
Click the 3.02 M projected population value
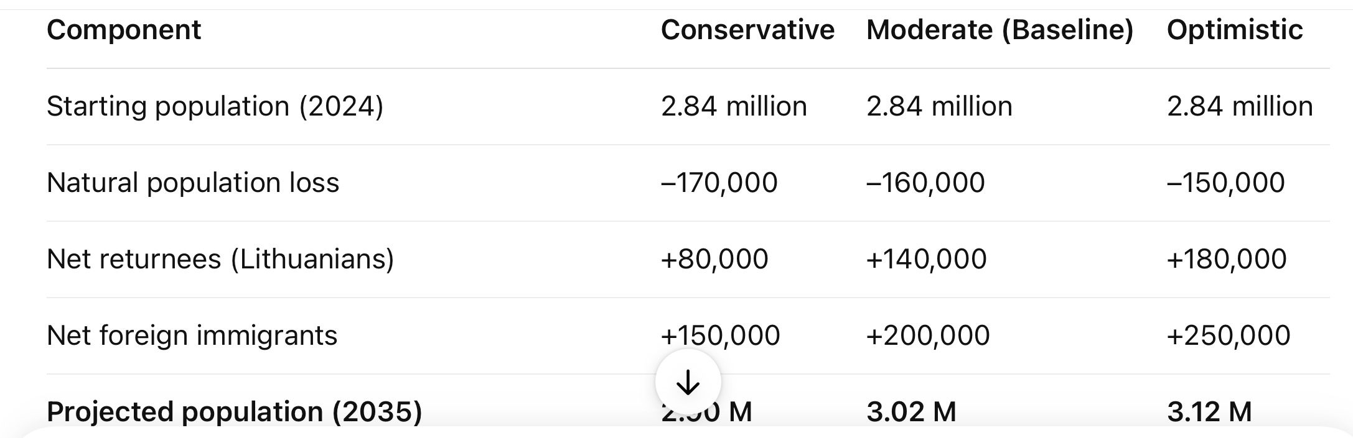pos(911,412)
